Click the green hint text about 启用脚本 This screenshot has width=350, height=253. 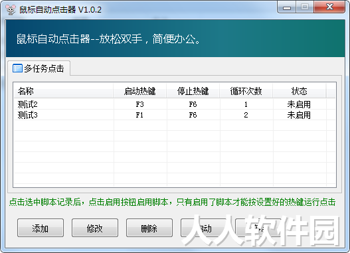point(172,202)
